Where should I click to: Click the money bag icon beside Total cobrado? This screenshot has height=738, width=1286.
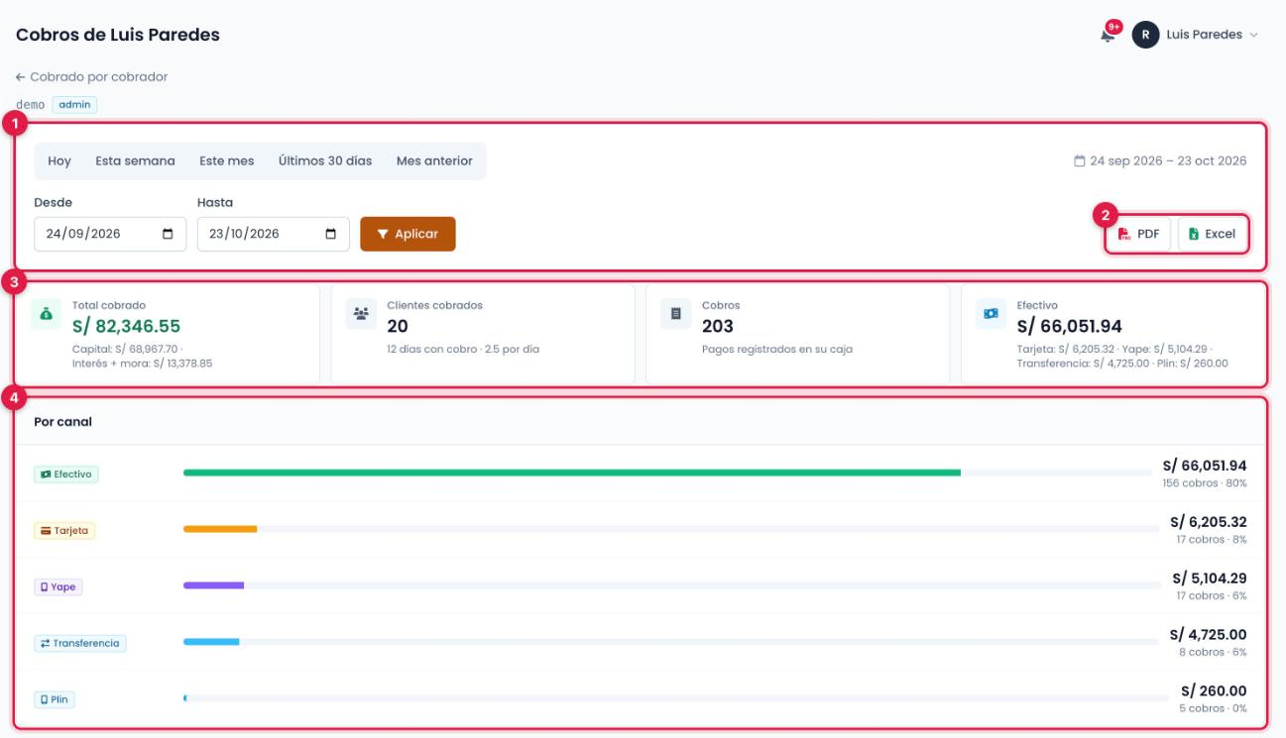[x=47, y=314]
